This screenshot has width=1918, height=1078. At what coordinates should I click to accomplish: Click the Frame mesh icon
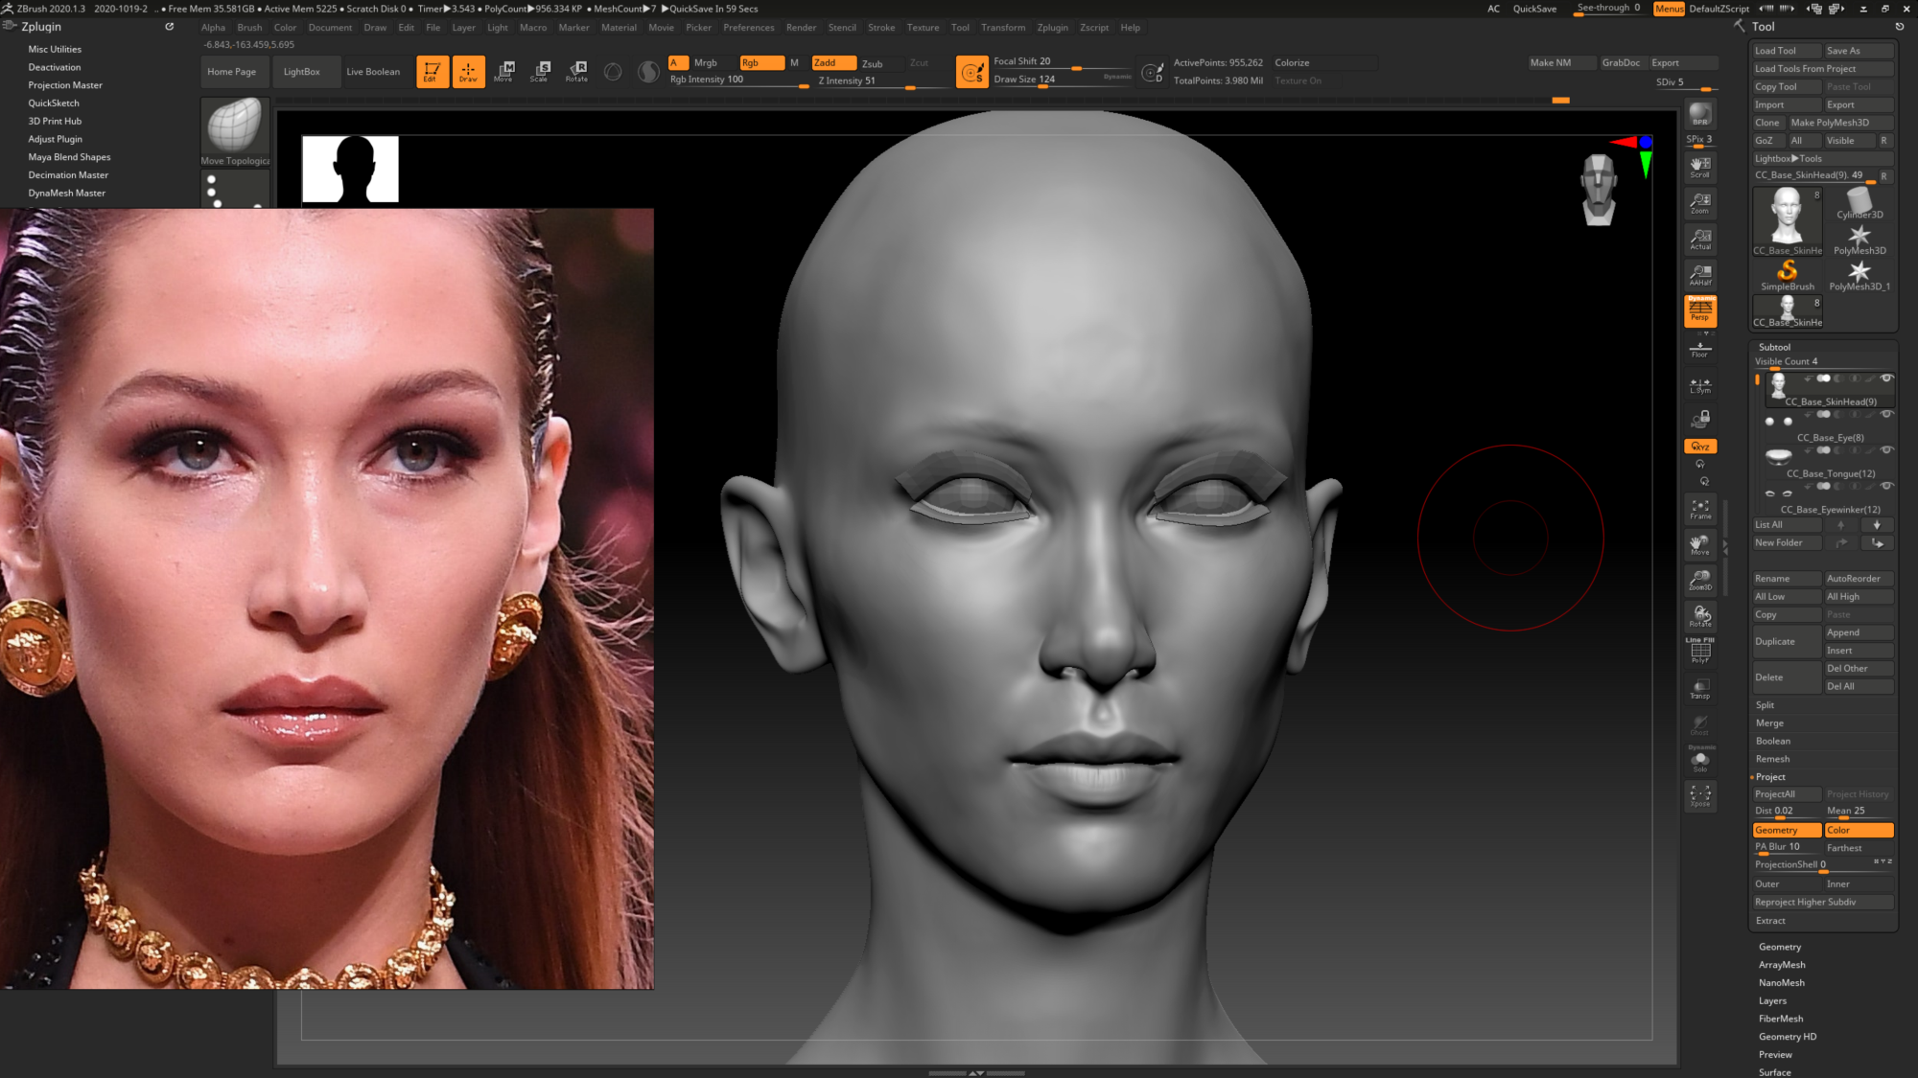click(1699, 509)
